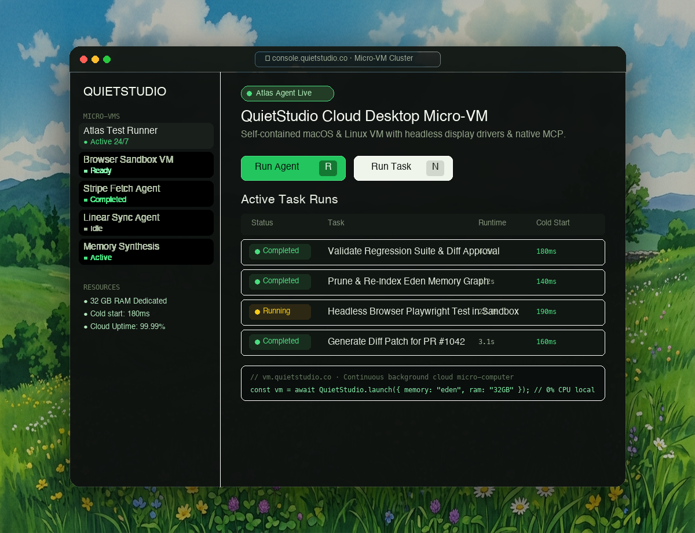Click the Cold Start column header
Screen dimensions: 695x533
tap(553, 223)
